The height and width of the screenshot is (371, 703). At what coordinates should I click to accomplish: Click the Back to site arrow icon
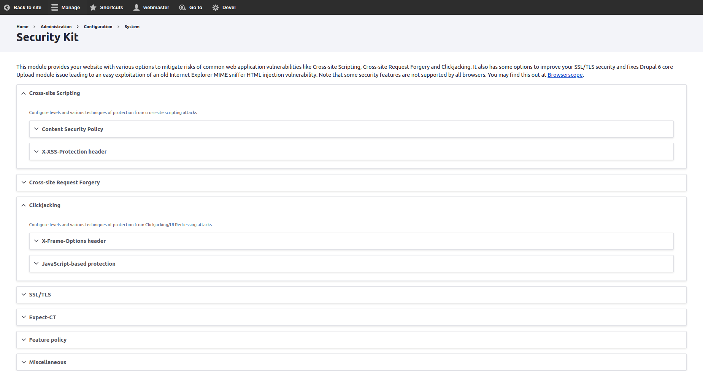7,8
